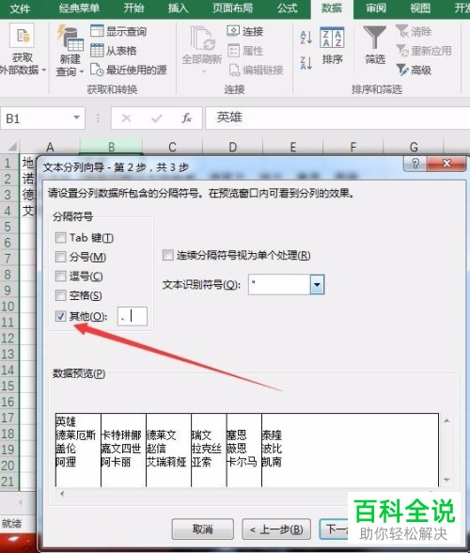Click From Table (从表格)
The height and width of the screenshot is (553, 470).
[113, 51]
